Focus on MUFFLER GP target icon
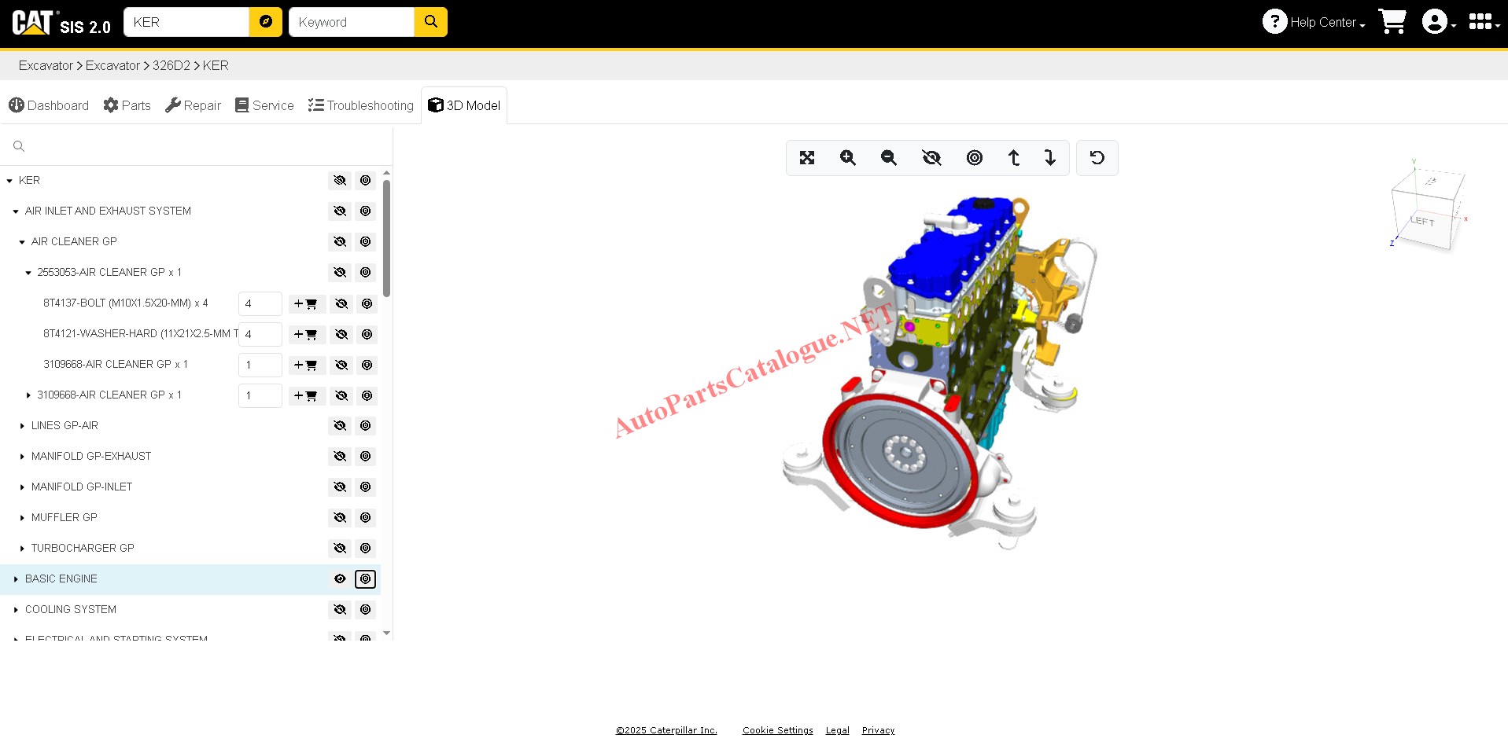Viewport: 1508px width, 742px height. click(366, 518)
